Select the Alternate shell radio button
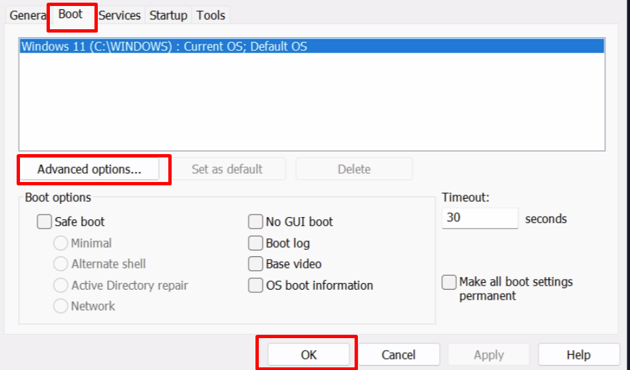This screenshot has width=630, height=370. 61,264
